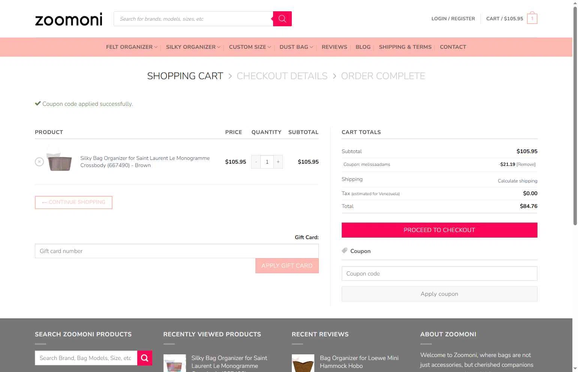Go to Shipping & Terms
Image resolution: width=578 pixels, height=372 pixels.
pos(405,47)
